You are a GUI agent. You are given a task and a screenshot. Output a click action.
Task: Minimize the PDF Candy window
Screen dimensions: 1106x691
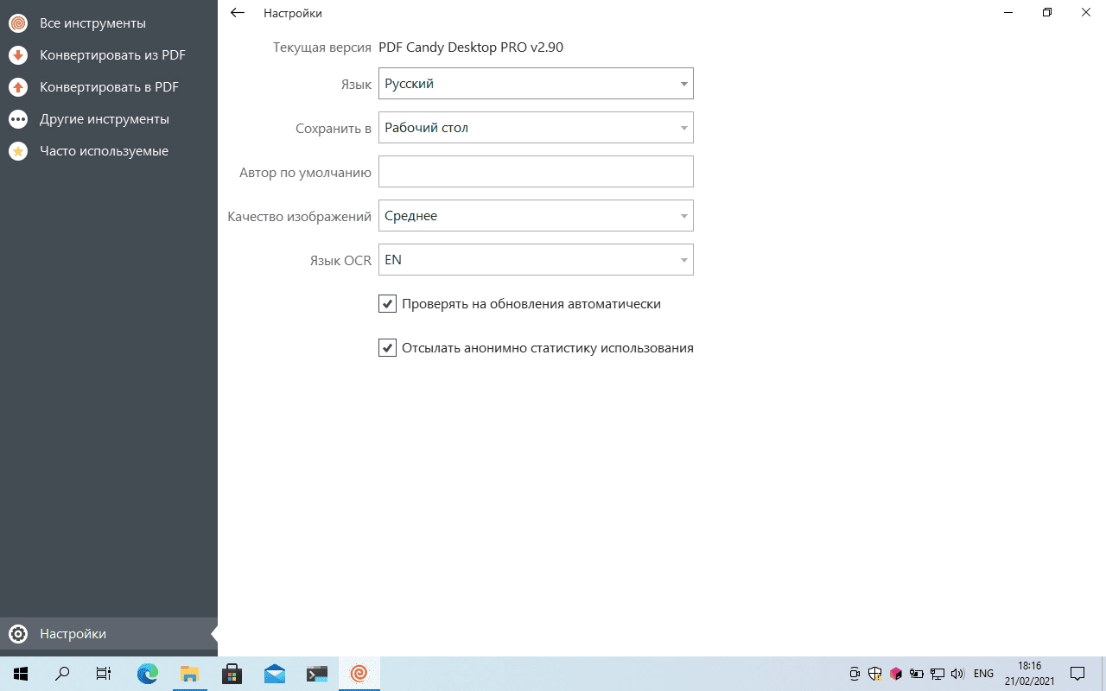tap(1007, 13)
